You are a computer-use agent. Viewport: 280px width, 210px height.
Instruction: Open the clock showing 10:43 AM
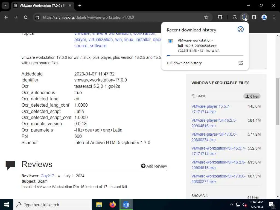(256, 205)
